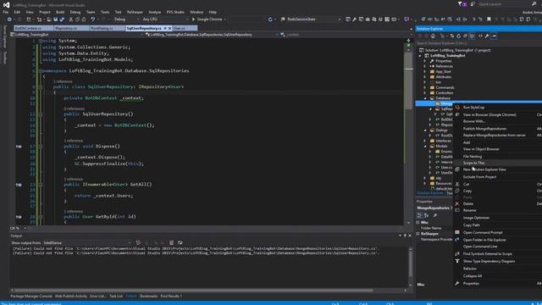
Task: Expand the Commands folder
Action: pos(425,87)
